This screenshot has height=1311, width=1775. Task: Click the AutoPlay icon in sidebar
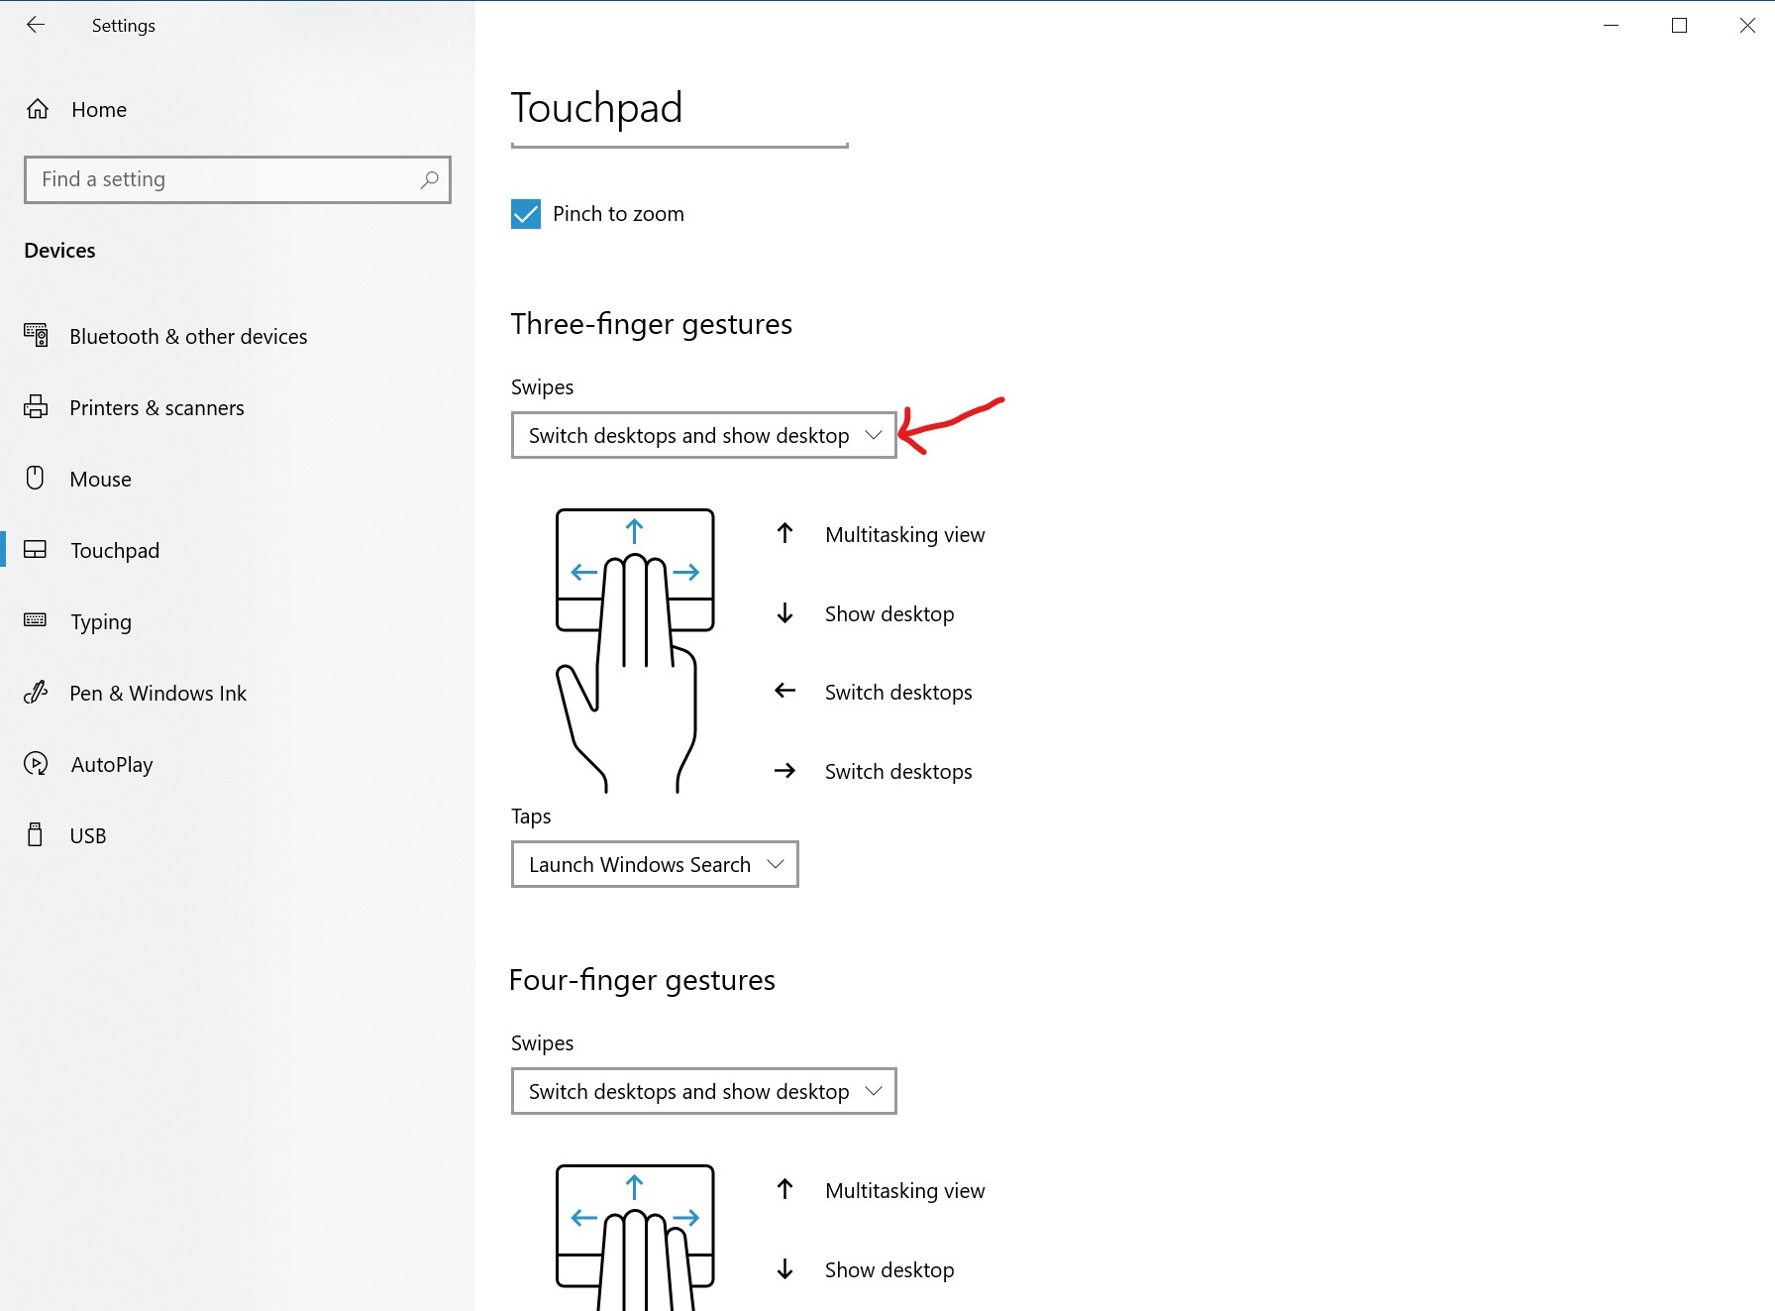(36, 764)
